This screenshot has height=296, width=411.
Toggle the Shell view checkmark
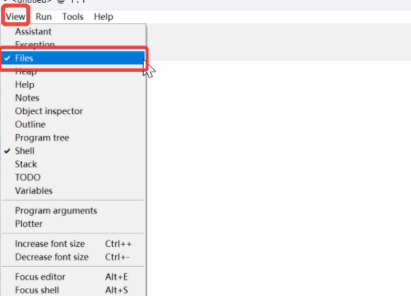coord(25,151)
